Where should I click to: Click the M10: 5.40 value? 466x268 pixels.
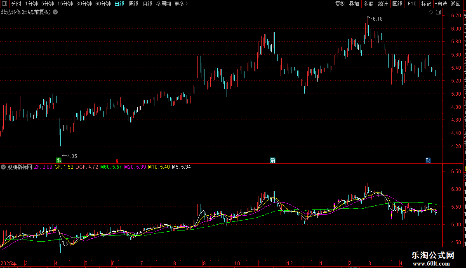tap(159, 167)
